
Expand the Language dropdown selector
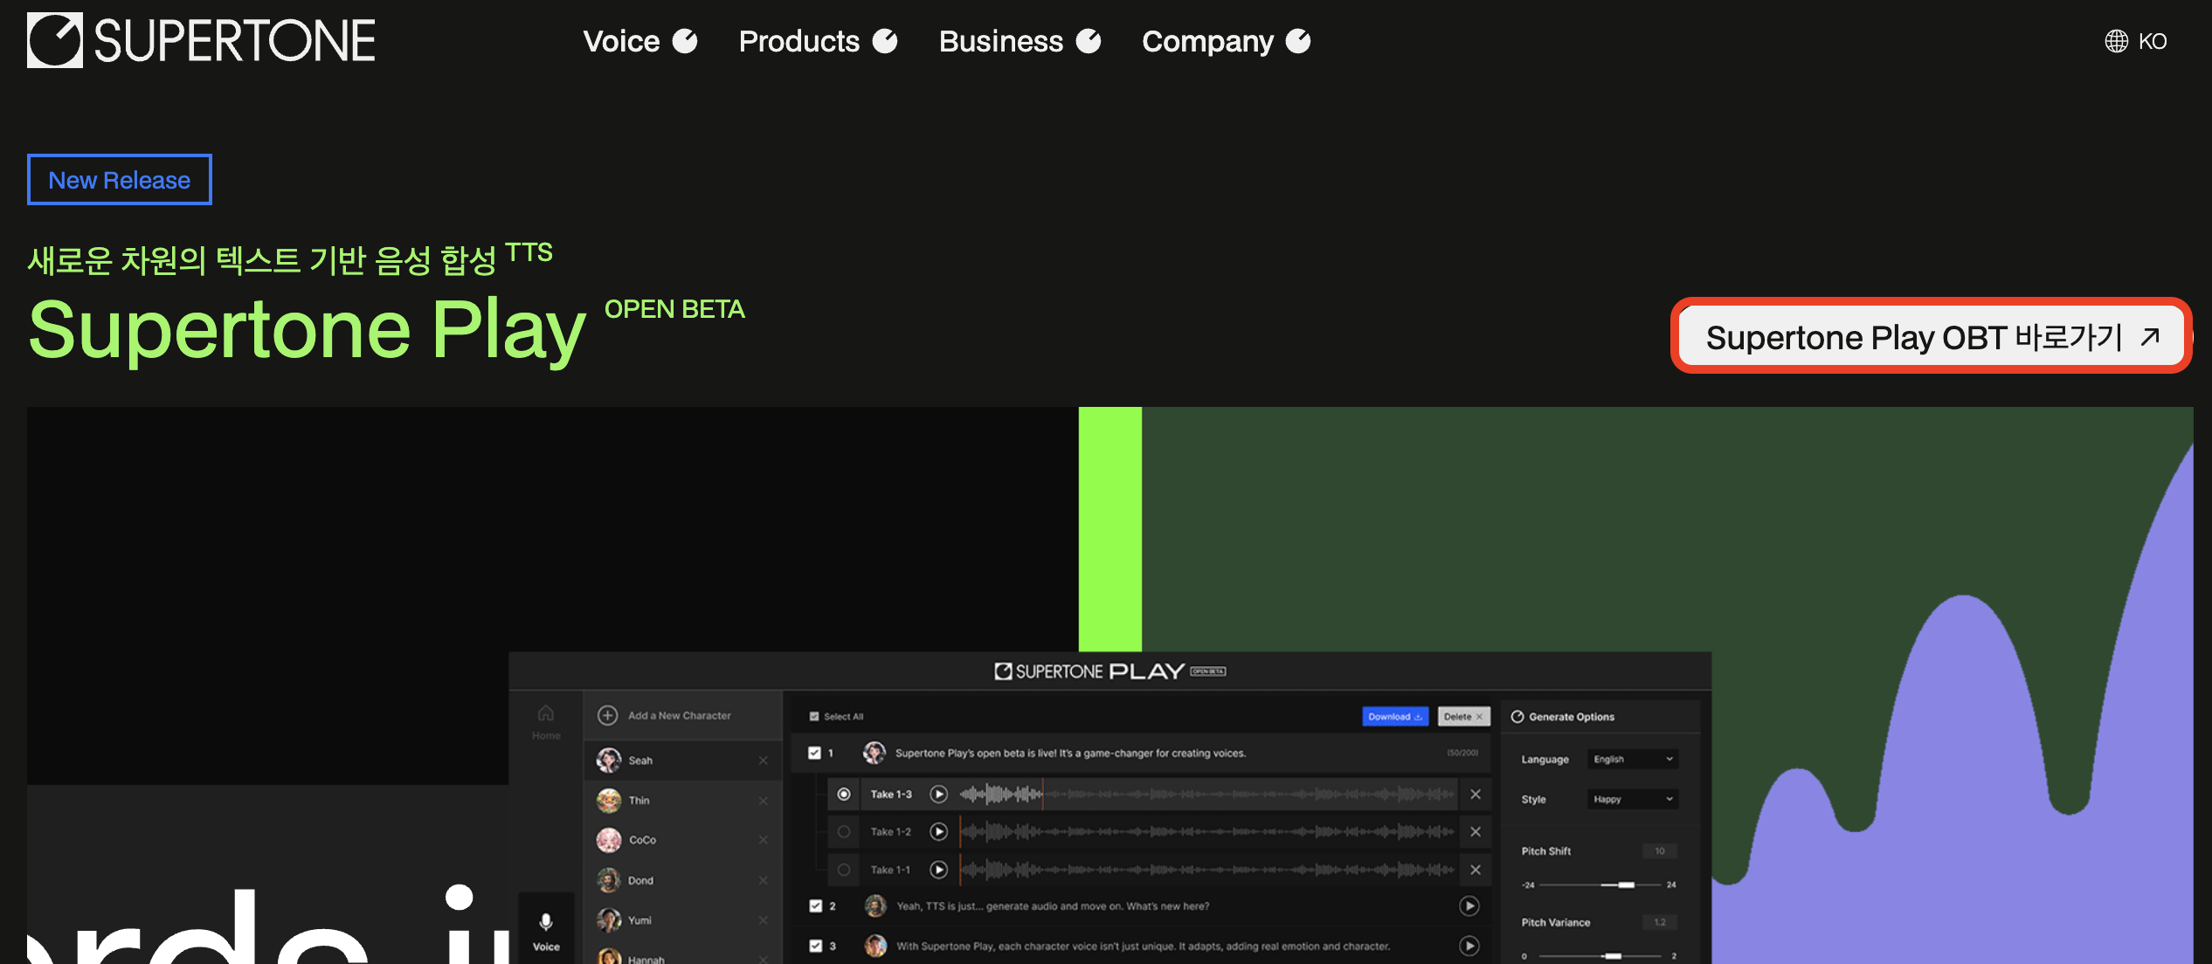click(1634, 760)
